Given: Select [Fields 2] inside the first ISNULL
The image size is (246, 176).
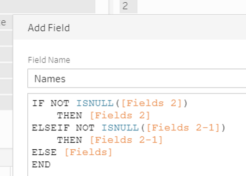Looking at the screenshot, I should tap(152, 103).
